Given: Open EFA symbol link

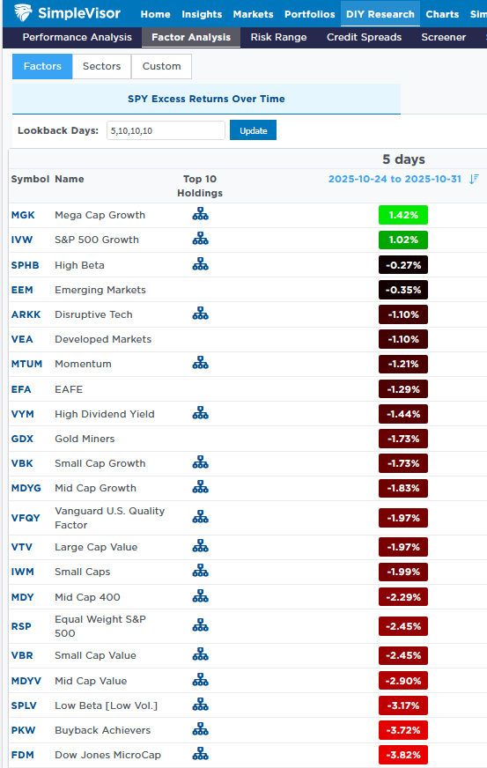Looking at the screenshot, I should coord(21,389).
